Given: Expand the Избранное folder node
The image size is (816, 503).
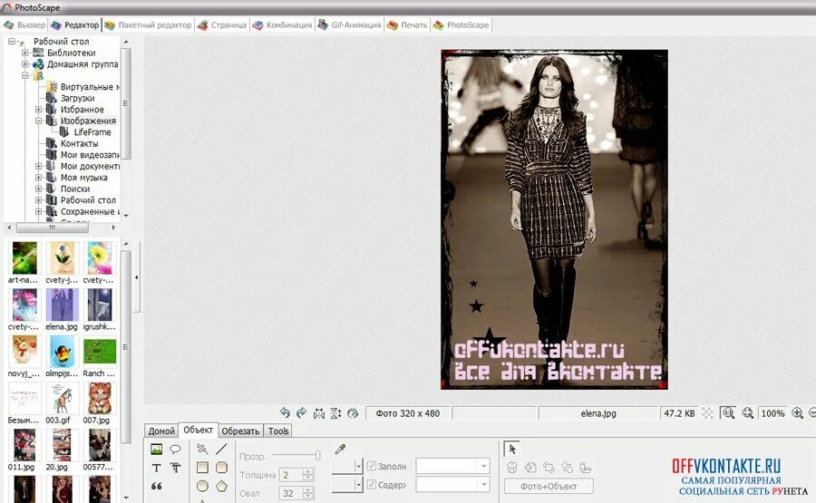Looking at the screenshot, I should point(38,110).
